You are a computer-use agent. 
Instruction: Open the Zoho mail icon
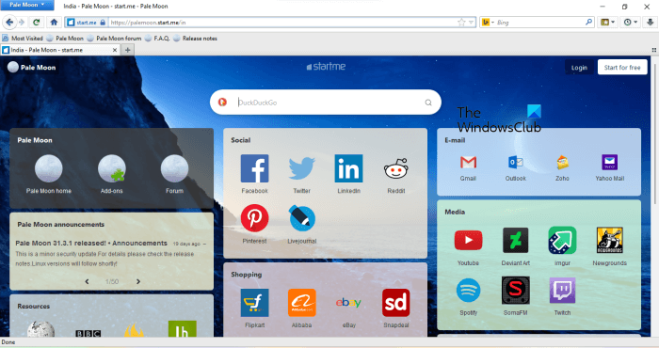pos(562,162)
